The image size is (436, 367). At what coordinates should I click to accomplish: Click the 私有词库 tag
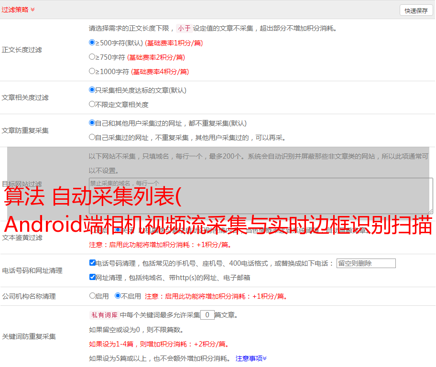coord(104,315)
